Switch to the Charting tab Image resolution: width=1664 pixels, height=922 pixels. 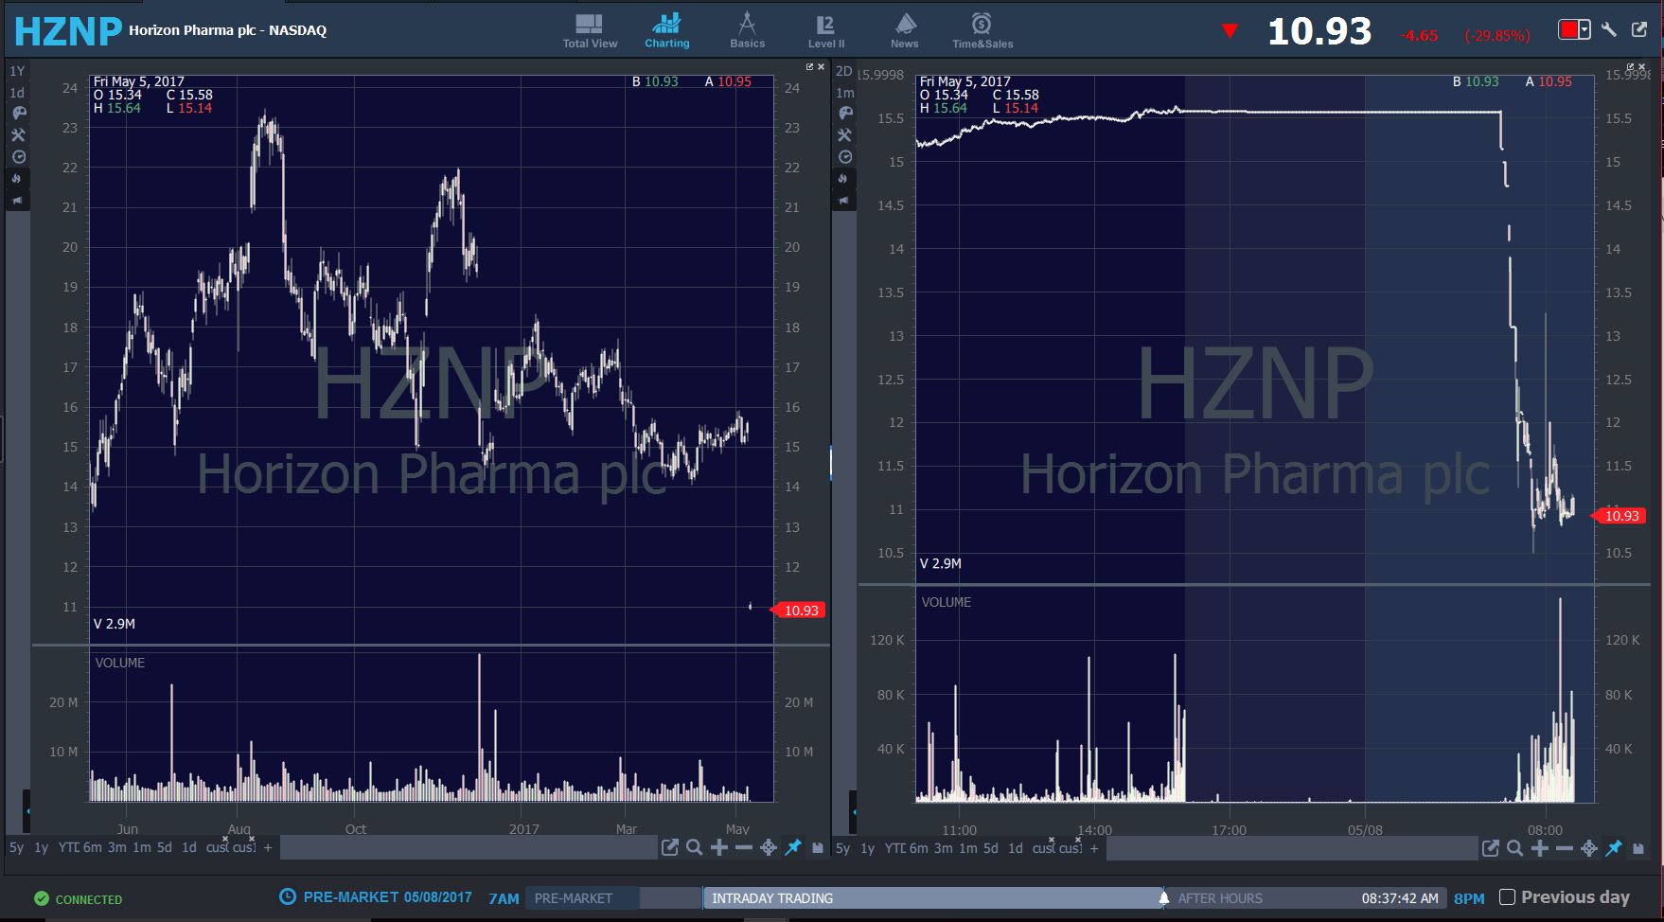[x=667, y=30]
